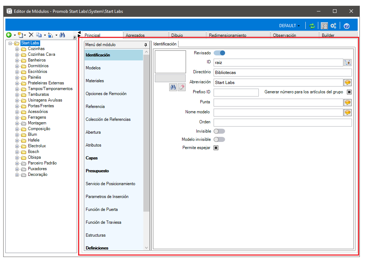Click the delete X icon in tree toolbar
The width and height of the screenshot is (367, 262).
pos(31,35)
